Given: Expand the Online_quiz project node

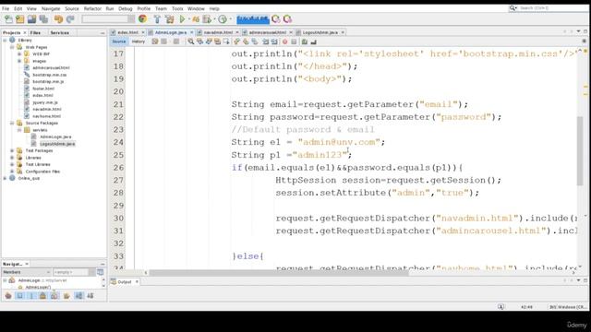Looking at the screenshot, I should pyautogui.click(x=5, y=178).
